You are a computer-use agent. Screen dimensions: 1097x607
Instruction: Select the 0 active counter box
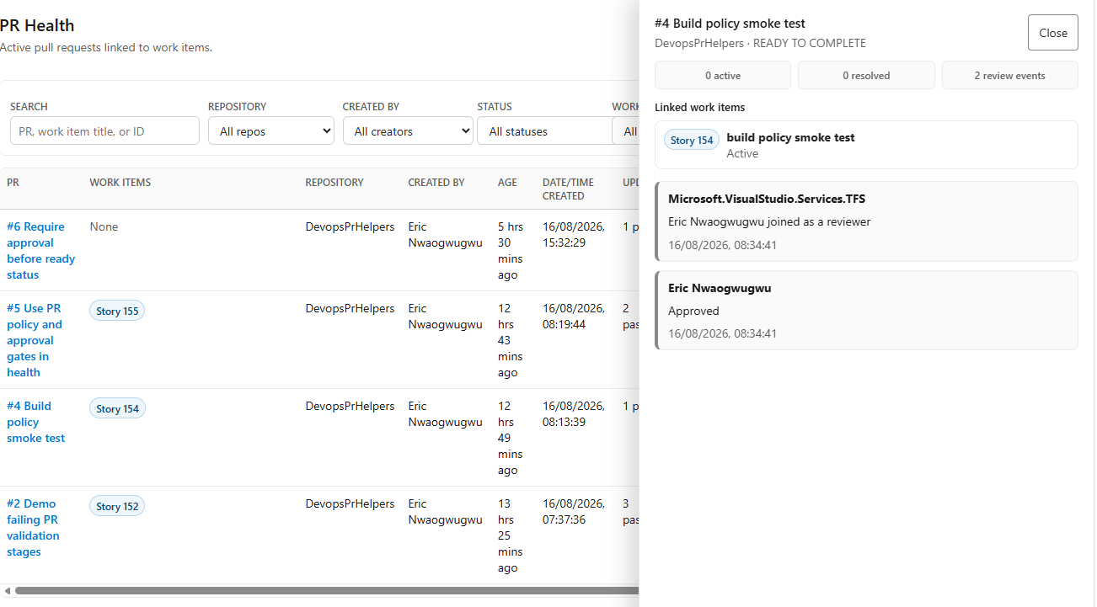(x=723, y=75)
